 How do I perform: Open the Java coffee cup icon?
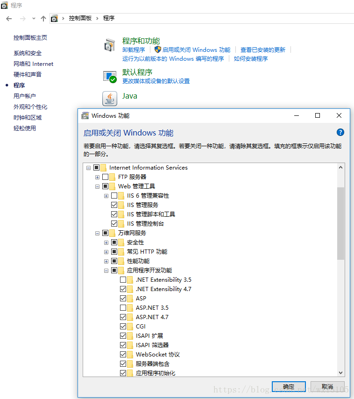click(x=110, y=99)
